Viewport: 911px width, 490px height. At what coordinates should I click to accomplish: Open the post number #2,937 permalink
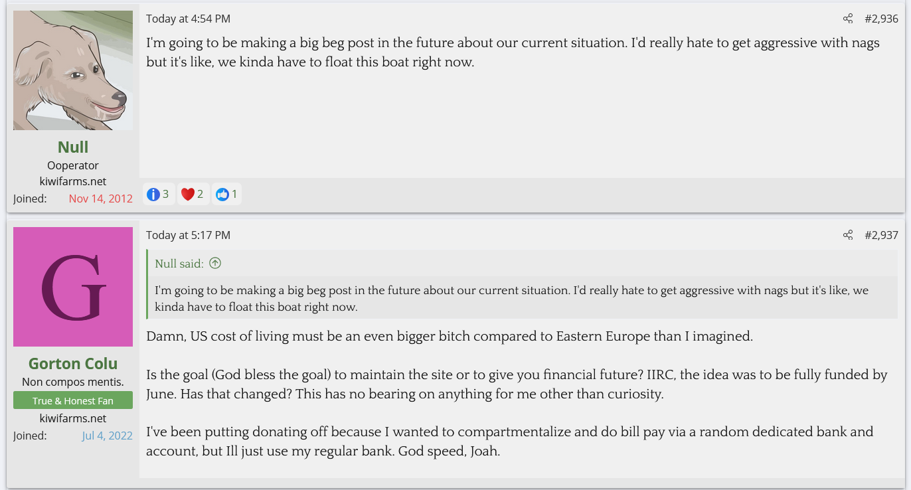[881, 235]
